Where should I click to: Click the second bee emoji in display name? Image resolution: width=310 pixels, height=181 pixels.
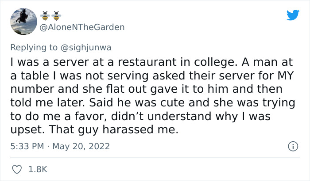[x=56, y=16]
